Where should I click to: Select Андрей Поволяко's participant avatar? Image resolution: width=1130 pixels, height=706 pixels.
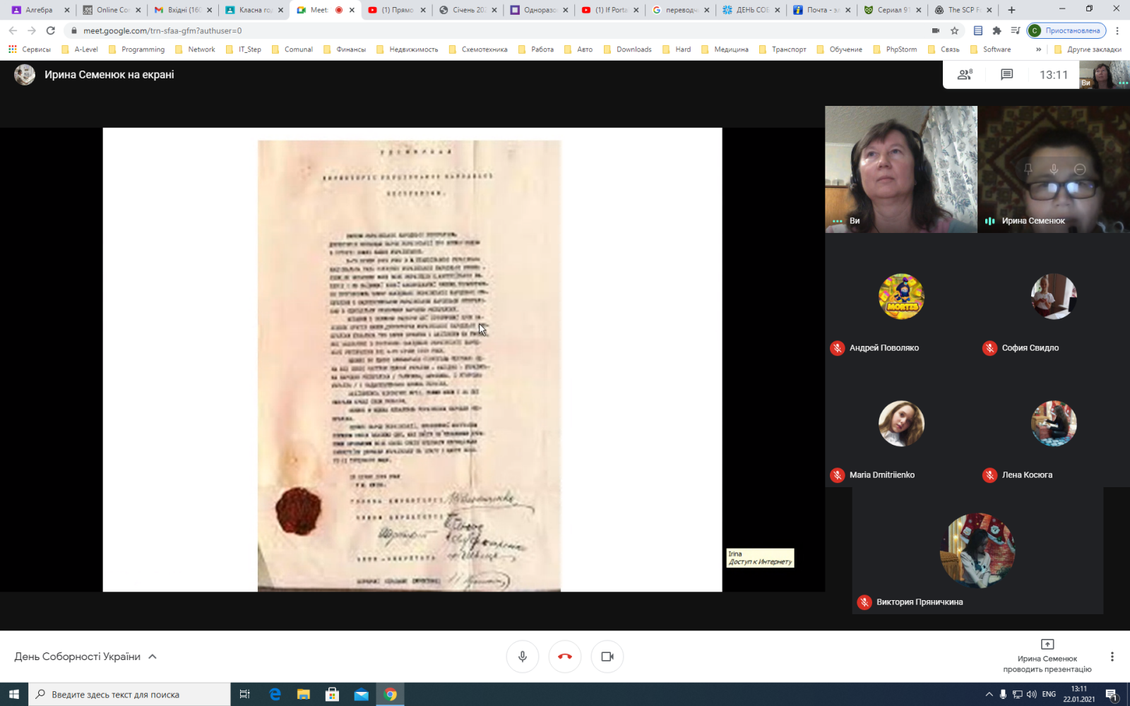click(x=901, y=297)
